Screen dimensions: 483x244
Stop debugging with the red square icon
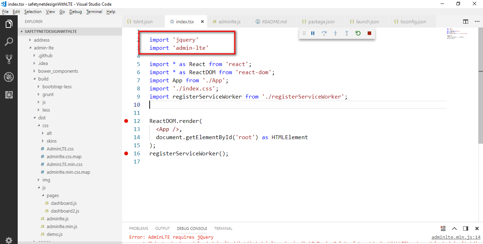tap(369, 33)
